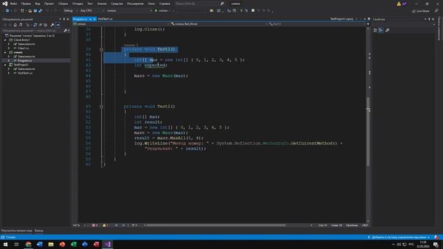Click the Solution Explorer search field
Viewport: 443px width, 249px height.
click(33, 30)
